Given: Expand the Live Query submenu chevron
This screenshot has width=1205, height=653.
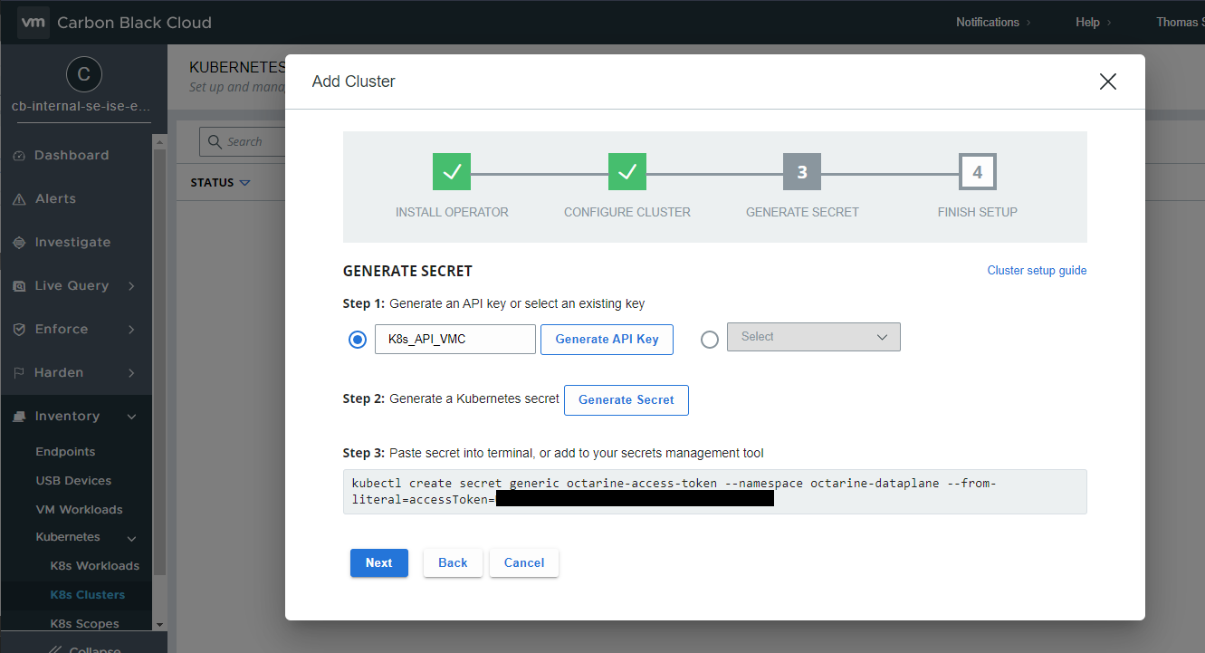Looking at the screenshot, I should 132,286.
